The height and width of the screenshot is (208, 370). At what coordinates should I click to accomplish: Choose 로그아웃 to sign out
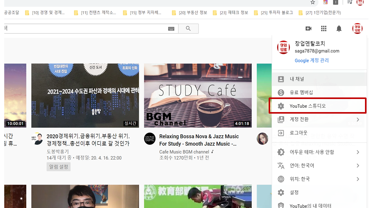click(319, 133)
